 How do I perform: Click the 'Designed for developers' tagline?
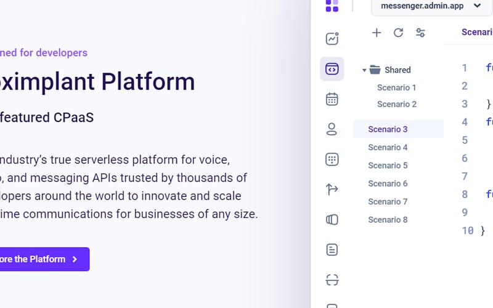pos(44,53)
